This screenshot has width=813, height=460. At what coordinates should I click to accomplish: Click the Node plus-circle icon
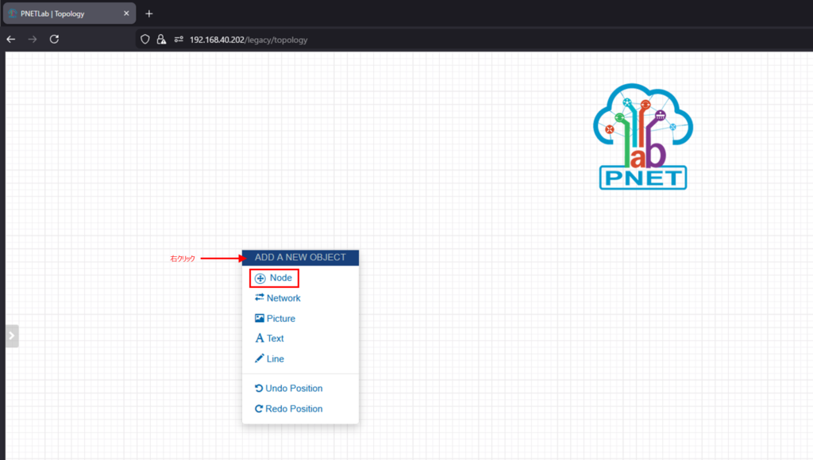pos(260,278)
